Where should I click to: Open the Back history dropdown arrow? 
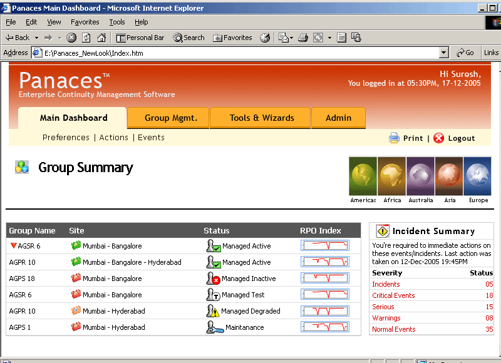click(x=36, y=38)
